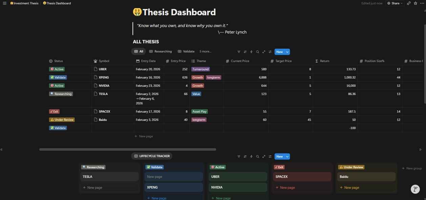Open view settings for All Thesis table
426x200 pixels.
tap(270, 52)
